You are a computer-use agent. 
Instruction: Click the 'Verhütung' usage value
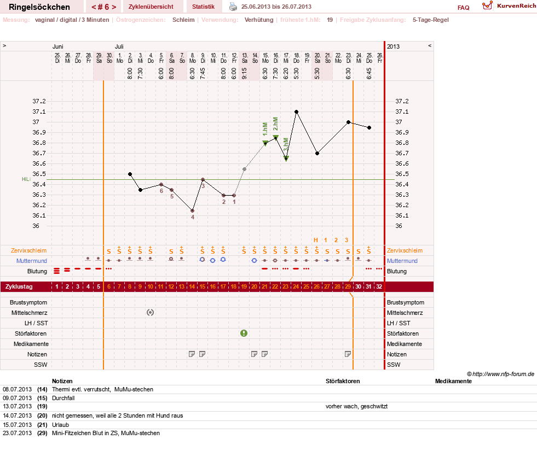(259, 20)
